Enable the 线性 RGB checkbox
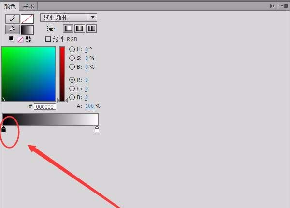 pyautogui.click(x=48, y=39)
